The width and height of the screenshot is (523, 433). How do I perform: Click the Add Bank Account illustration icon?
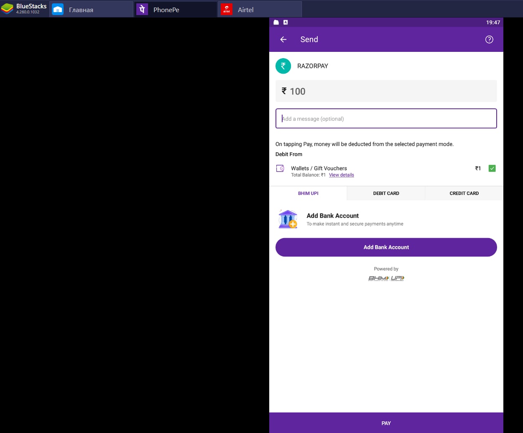[288, 219]
